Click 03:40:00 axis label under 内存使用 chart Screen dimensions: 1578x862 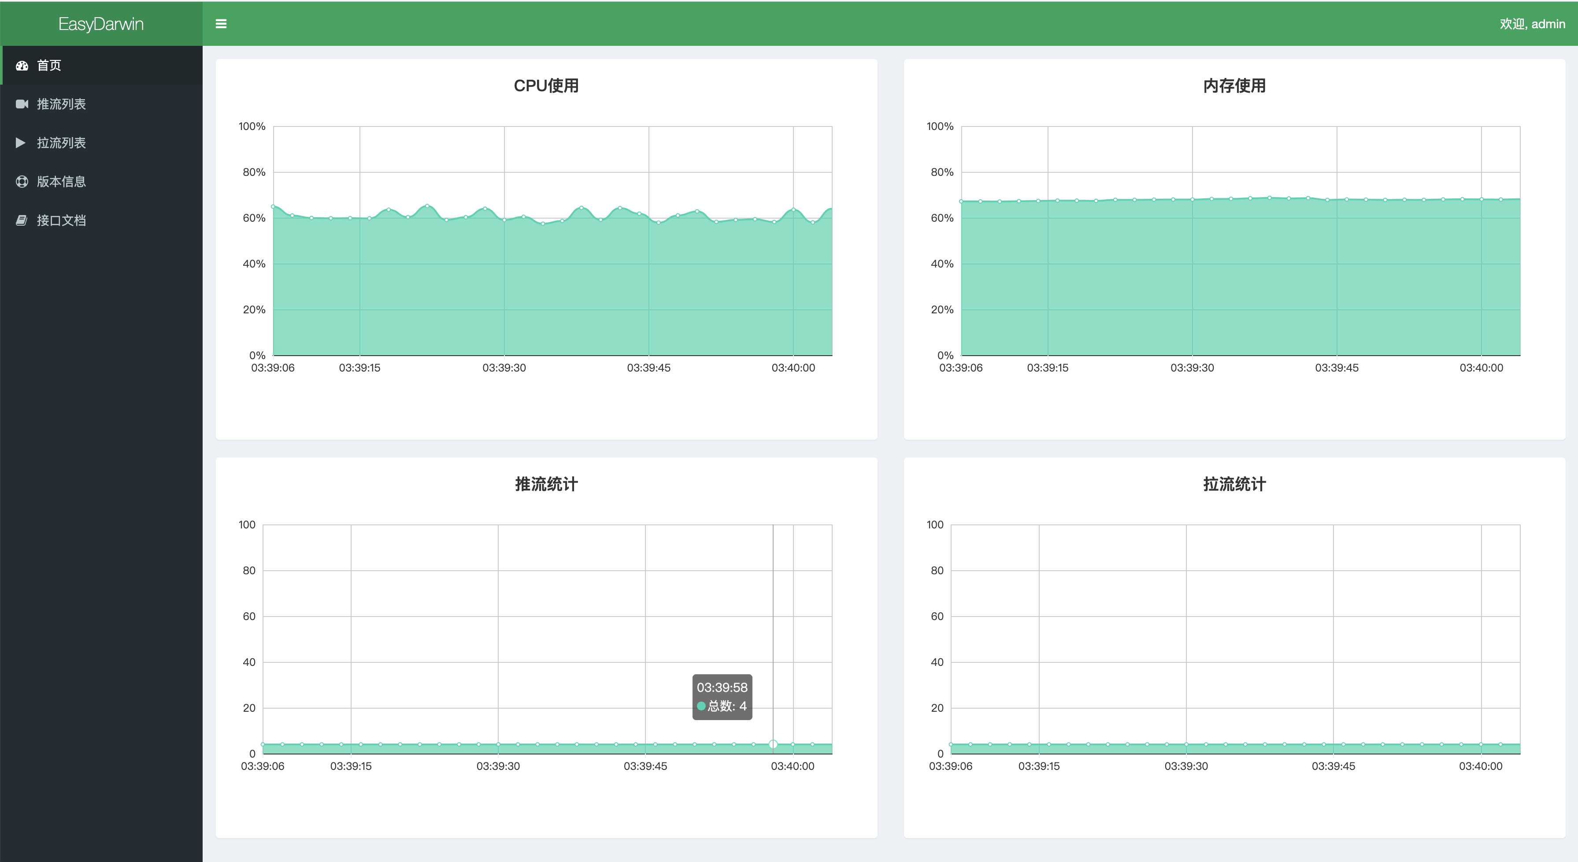click(1481, 368)
